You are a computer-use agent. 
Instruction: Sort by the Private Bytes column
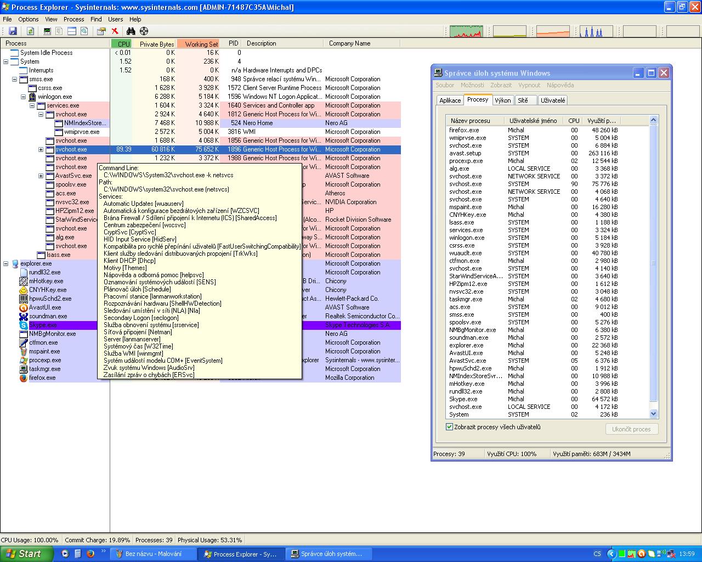point(154,43)
